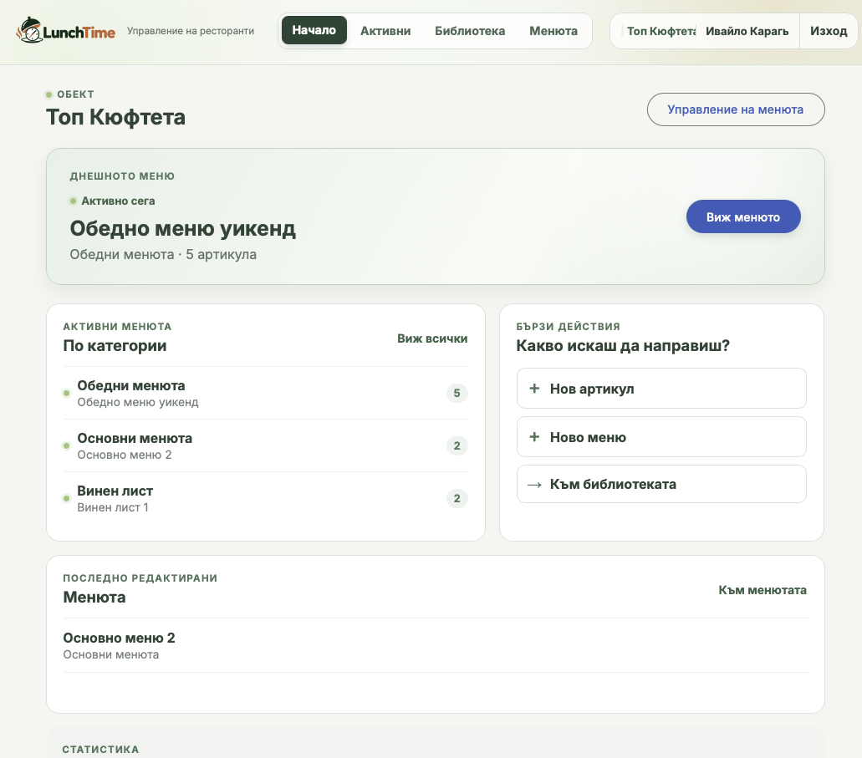862x758 pixels.
Task: Click Управление на менюта button
Action: click(736, 109)
